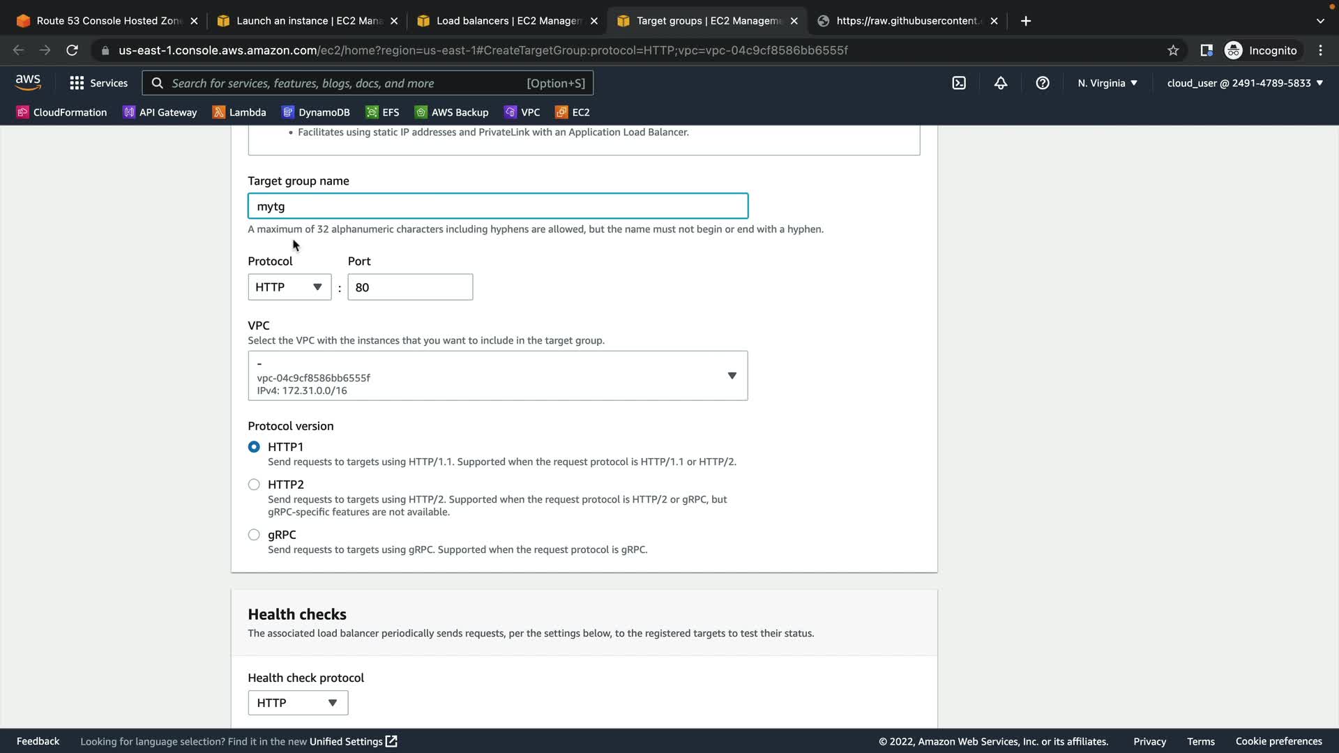1339x753 pixels.
Task: Select the gRPC protocol version
Action: [254, 535]
